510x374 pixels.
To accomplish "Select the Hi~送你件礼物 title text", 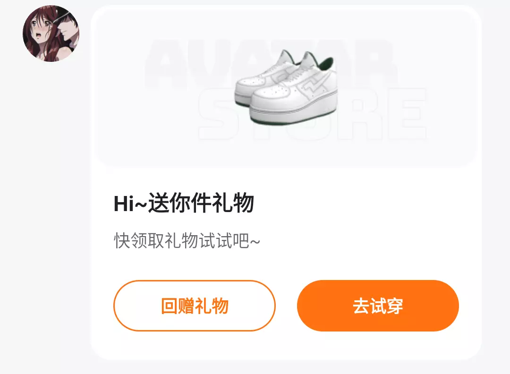I will point(184,203).
